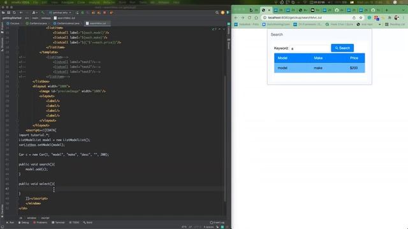Click the Save All toolbar icon
Viewport: 408px width, 229px height.
[8, 13]
